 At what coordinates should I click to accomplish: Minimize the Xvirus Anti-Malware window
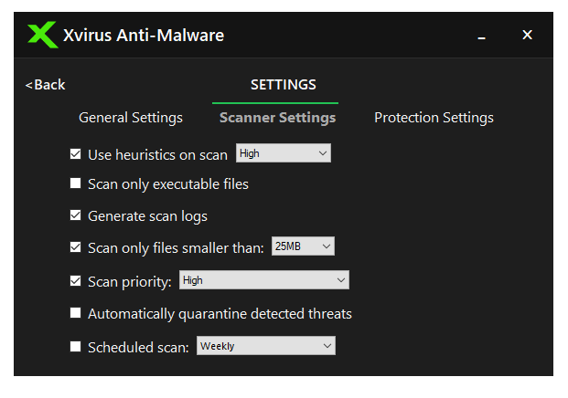(x=481, y=36)
